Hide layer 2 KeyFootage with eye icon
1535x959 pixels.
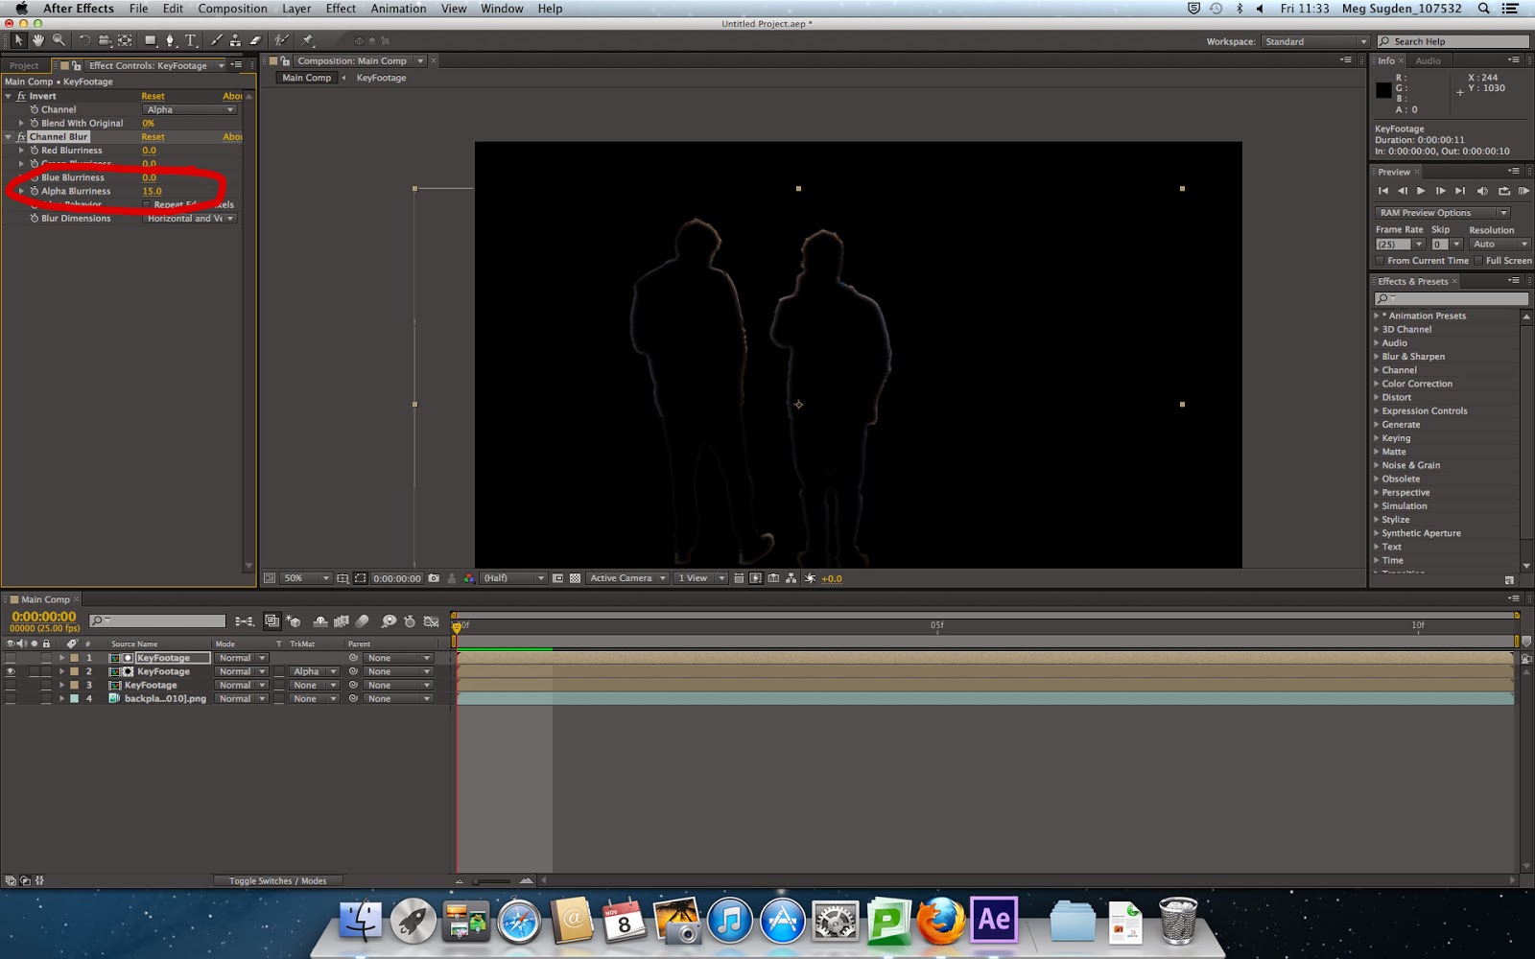click(x=11, y=671)
